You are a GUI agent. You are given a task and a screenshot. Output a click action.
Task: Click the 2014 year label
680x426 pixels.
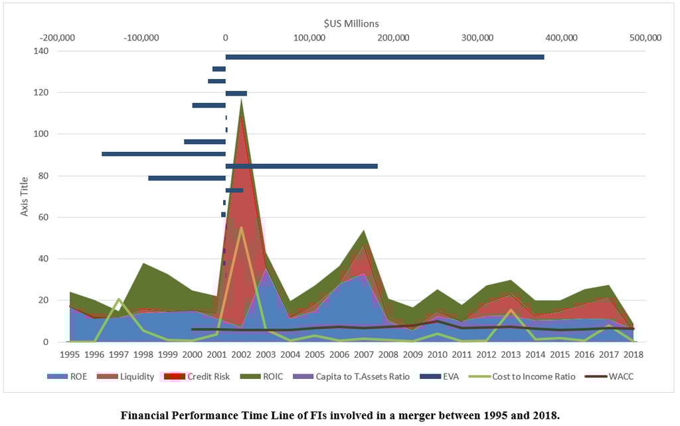[535, 354]
